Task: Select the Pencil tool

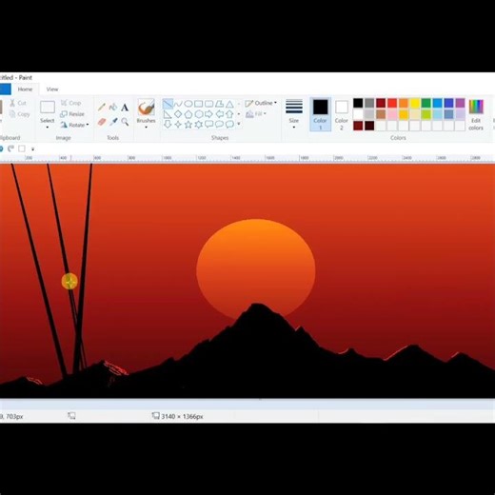Action: pyautogui.click(x=102, y=107)
